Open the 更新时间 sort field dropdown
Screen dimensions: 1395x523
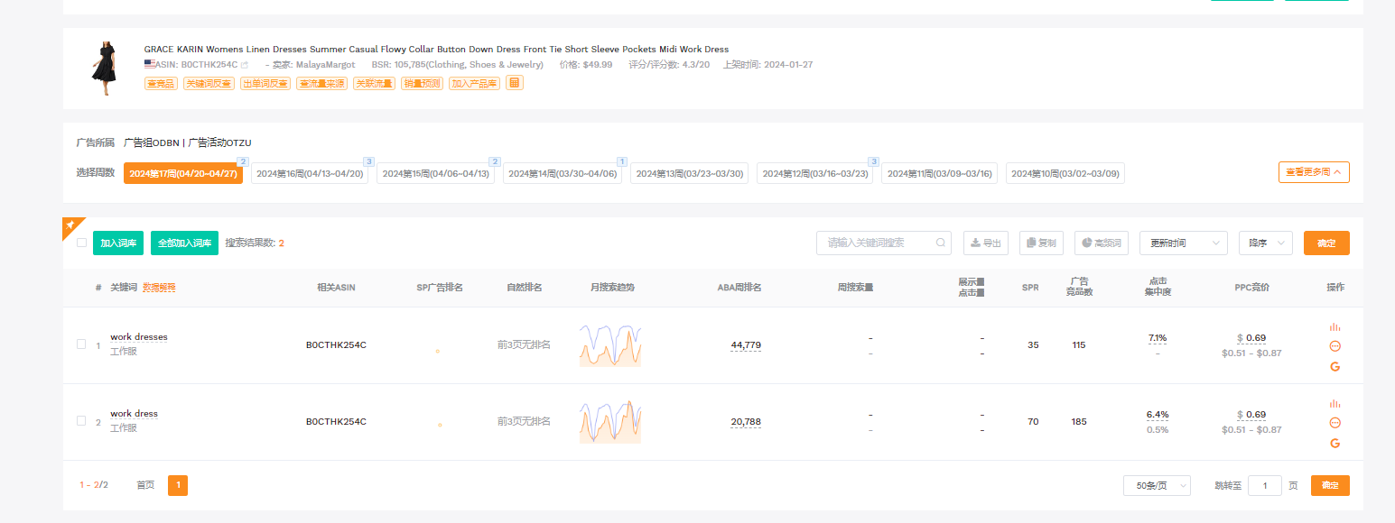(x=1183, y=243)
